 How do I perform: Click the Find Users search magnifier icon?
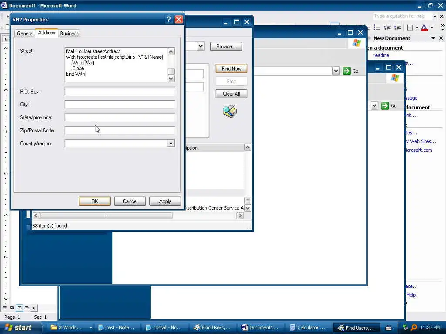coord(230,111)
